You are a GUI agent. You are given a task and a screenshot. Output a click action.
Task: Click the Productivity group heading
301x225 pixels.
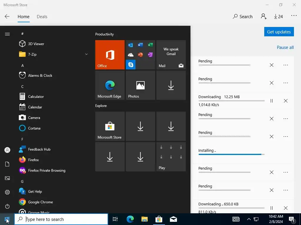104,34
